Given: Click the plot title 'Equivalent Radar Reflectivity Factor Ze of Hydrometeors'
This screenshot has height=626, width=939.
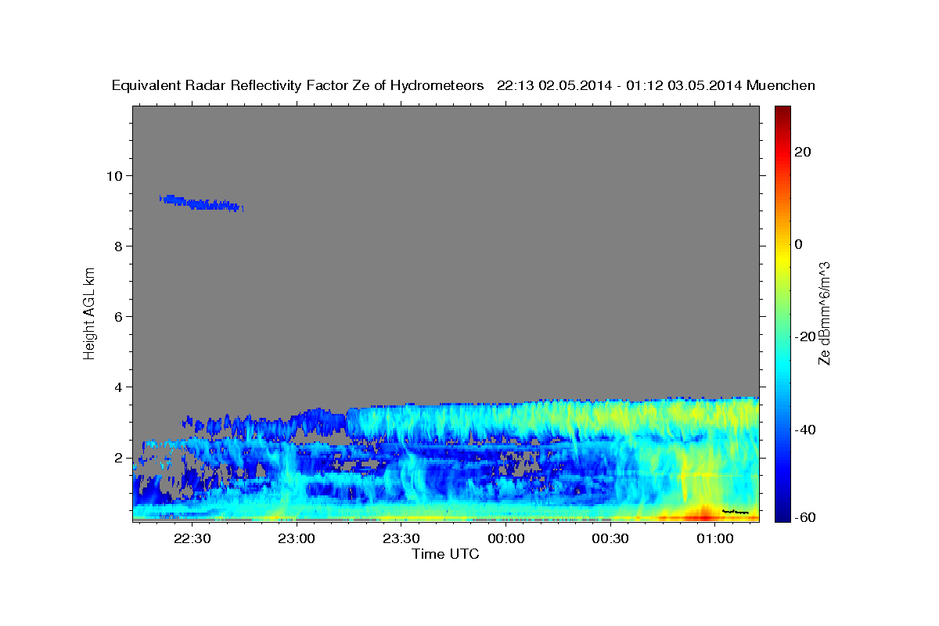Looking at the screenshot, I should pos(298,85).
